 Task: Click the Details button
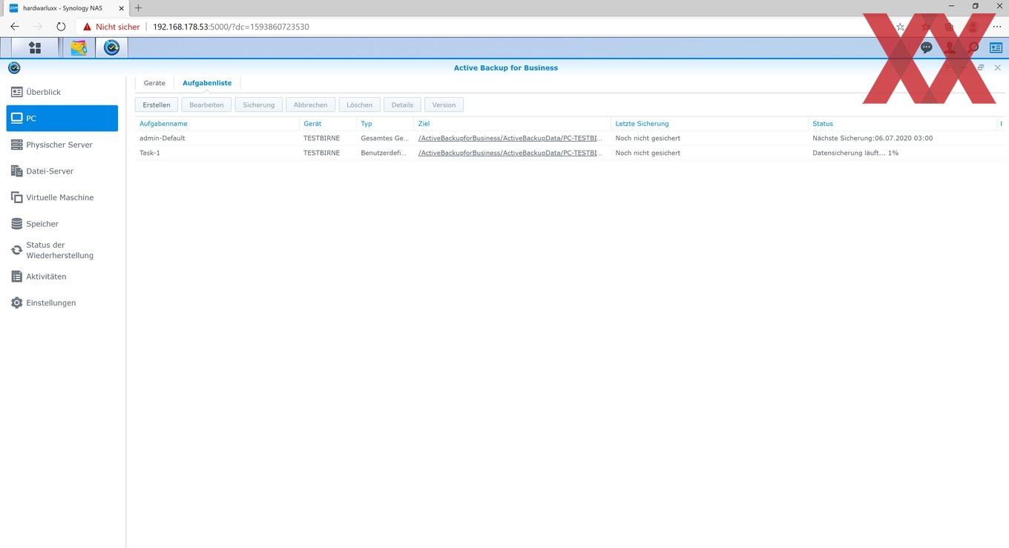click(x=402, y=105)
